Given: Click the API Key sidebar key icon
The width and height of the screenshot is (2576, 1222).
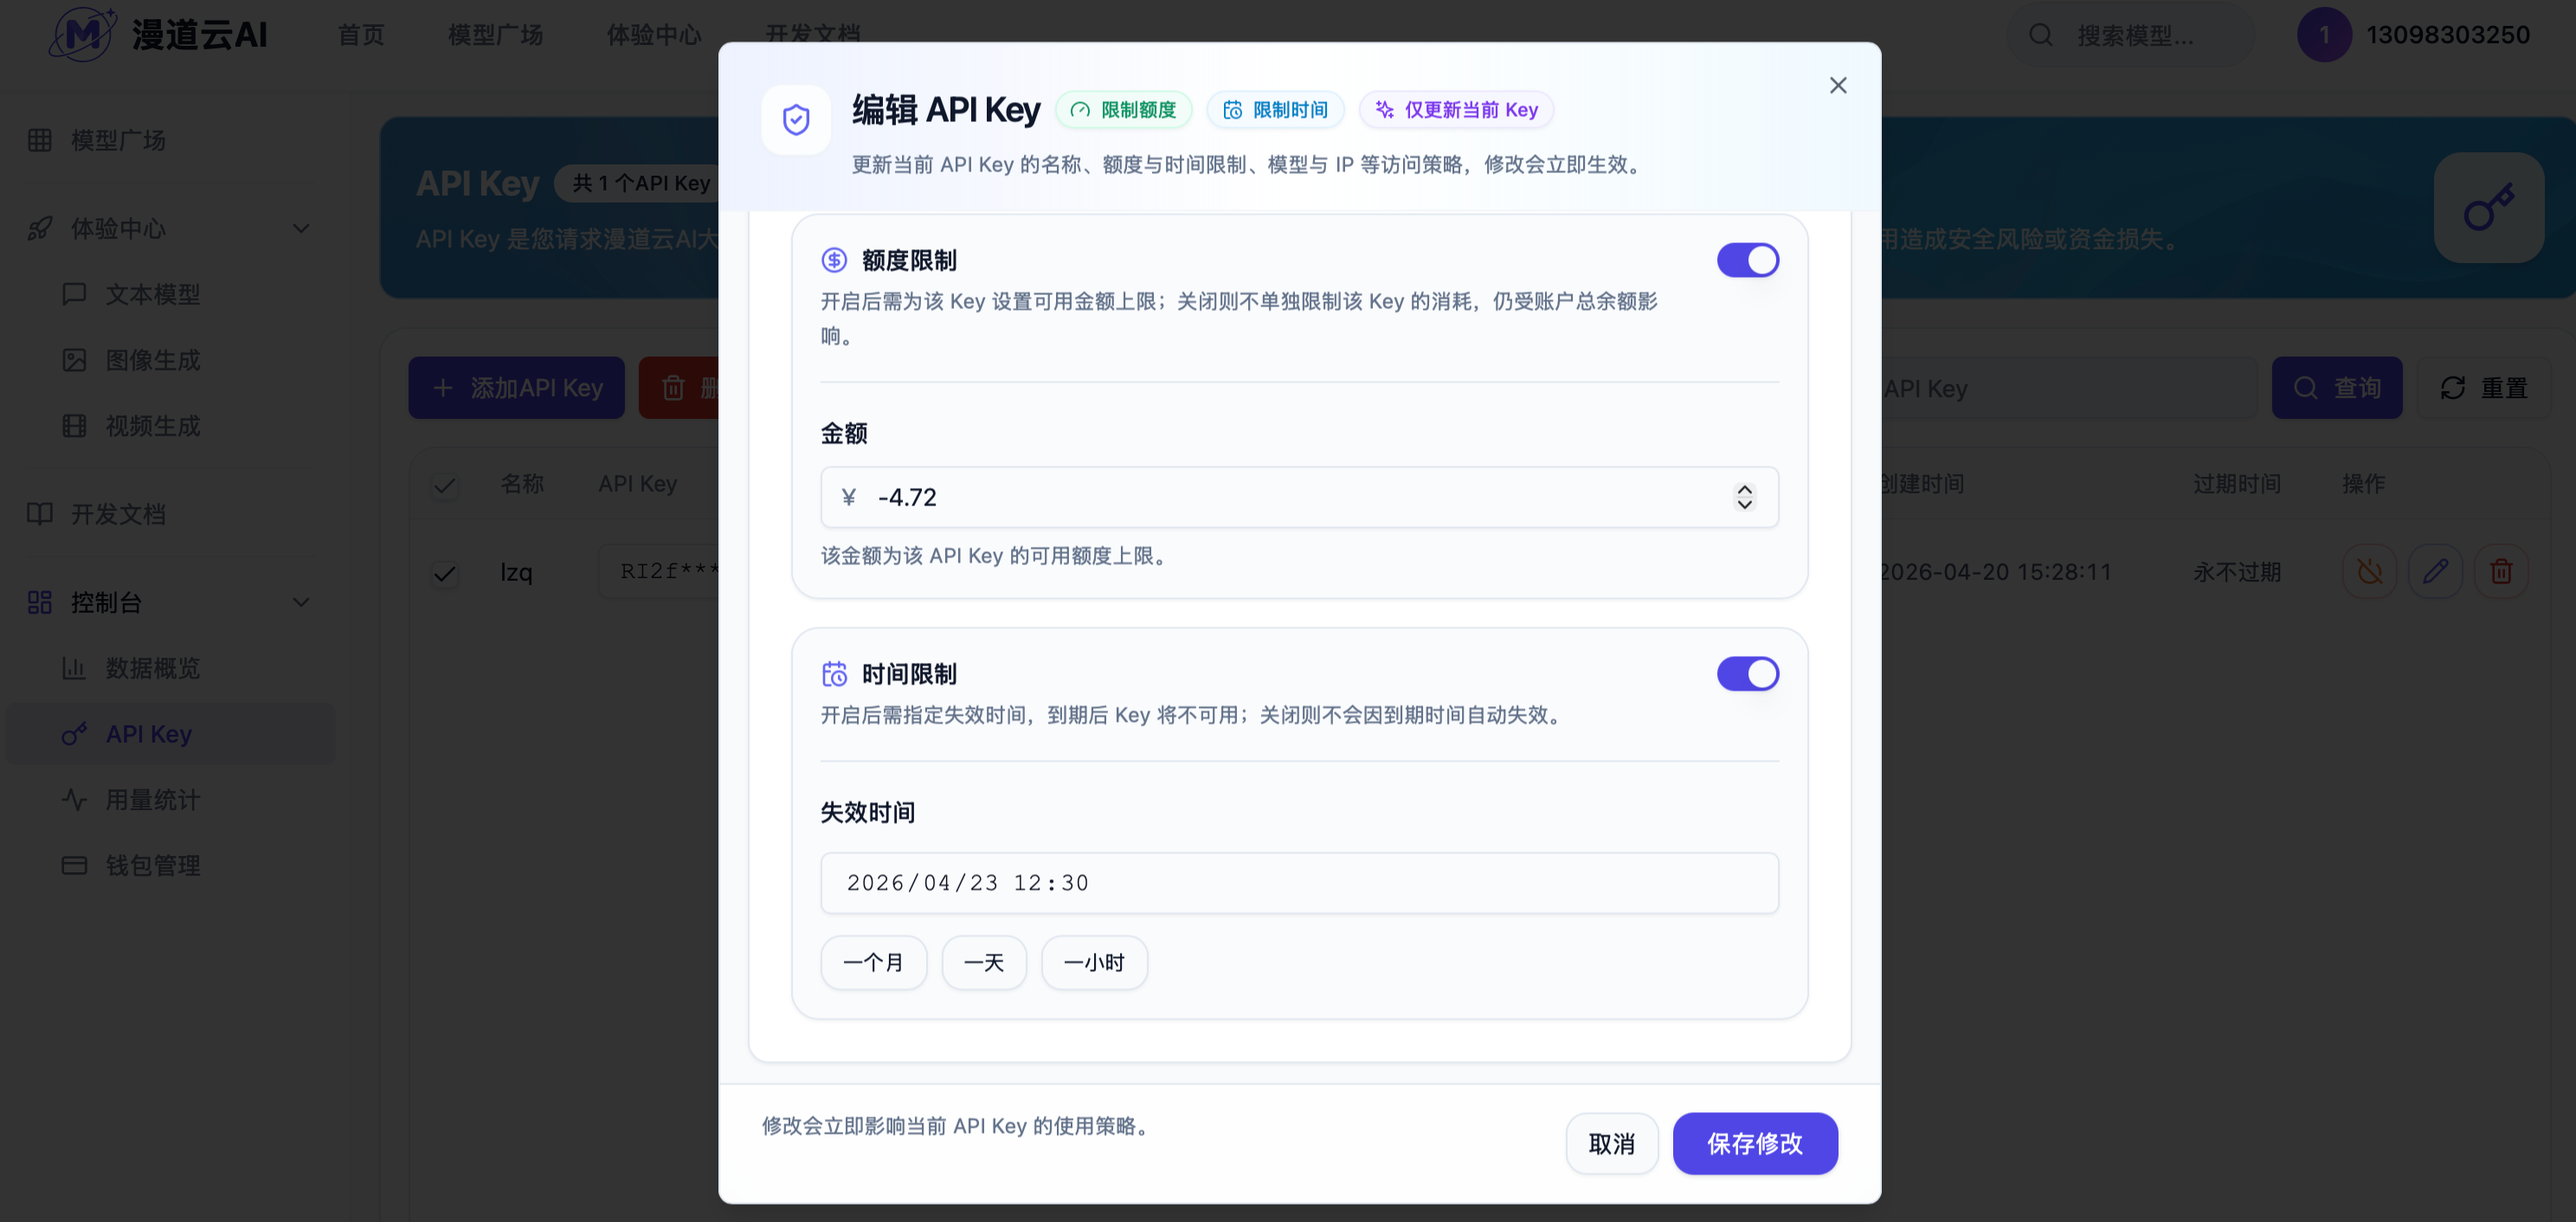Looking at the screenshot, I should click(x=74, y=734).
